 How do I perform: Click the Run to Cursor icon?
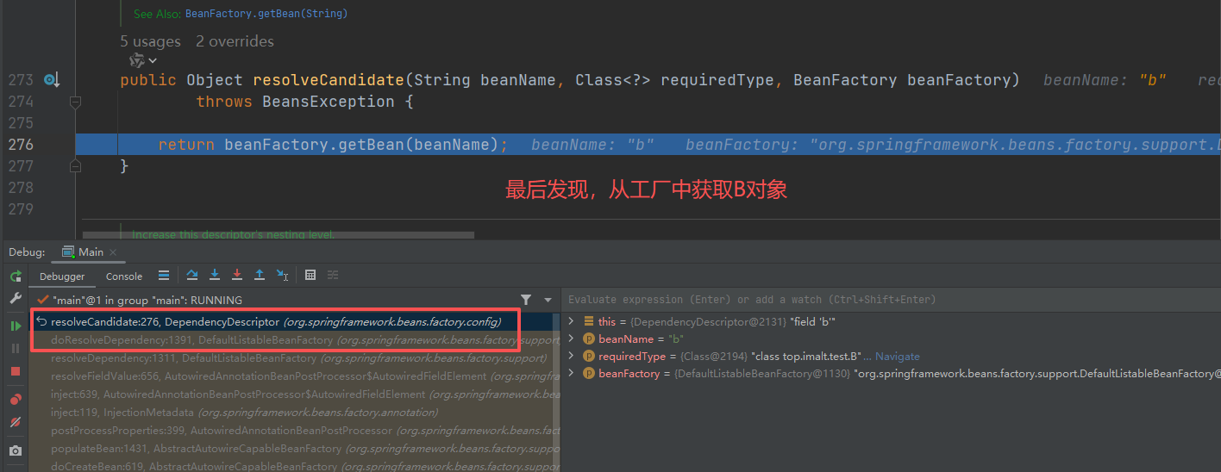(282, 276)
